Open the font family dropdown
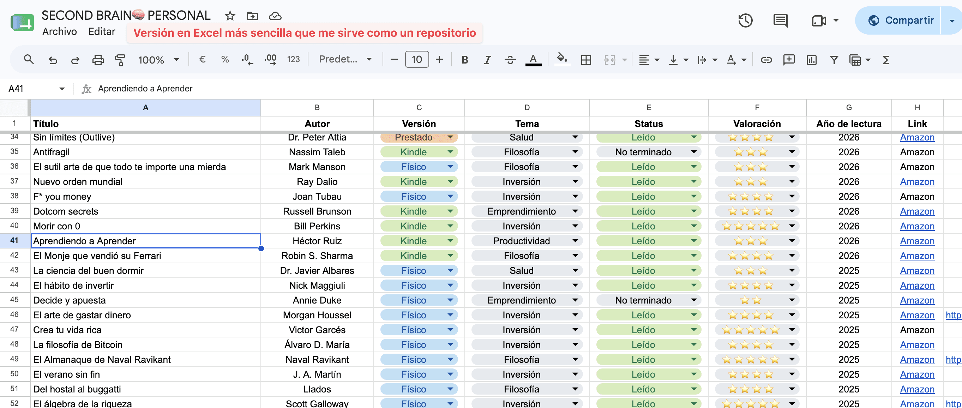The image size is (962, 408). pos(345,59)
